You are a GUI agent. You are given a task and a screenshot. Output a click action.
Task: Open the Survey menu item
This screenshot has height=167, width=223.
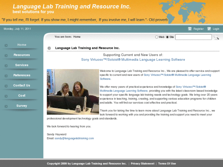point(21,106)
